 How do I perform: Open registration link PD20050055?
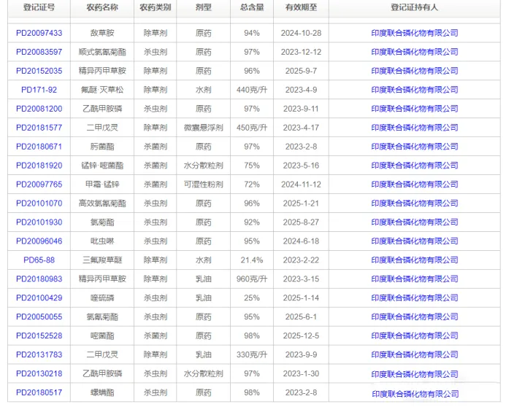39,317
